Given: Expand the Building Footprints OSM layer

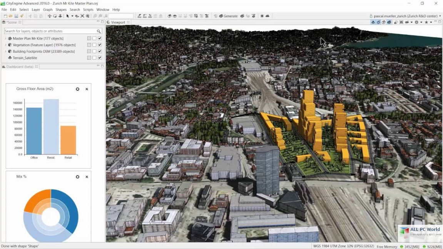Looking at the screenshot, I should 5,52.
